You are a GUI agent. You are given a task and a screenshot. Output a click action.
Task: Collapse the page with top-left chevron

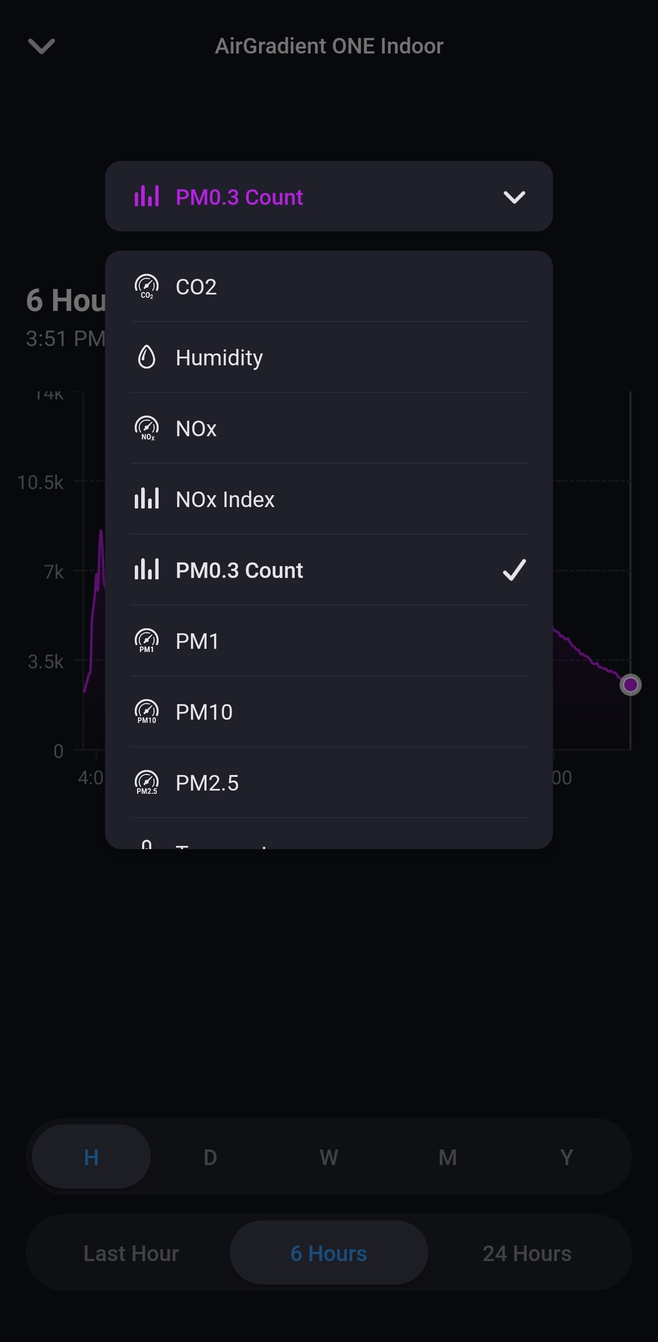click(42, 46)
